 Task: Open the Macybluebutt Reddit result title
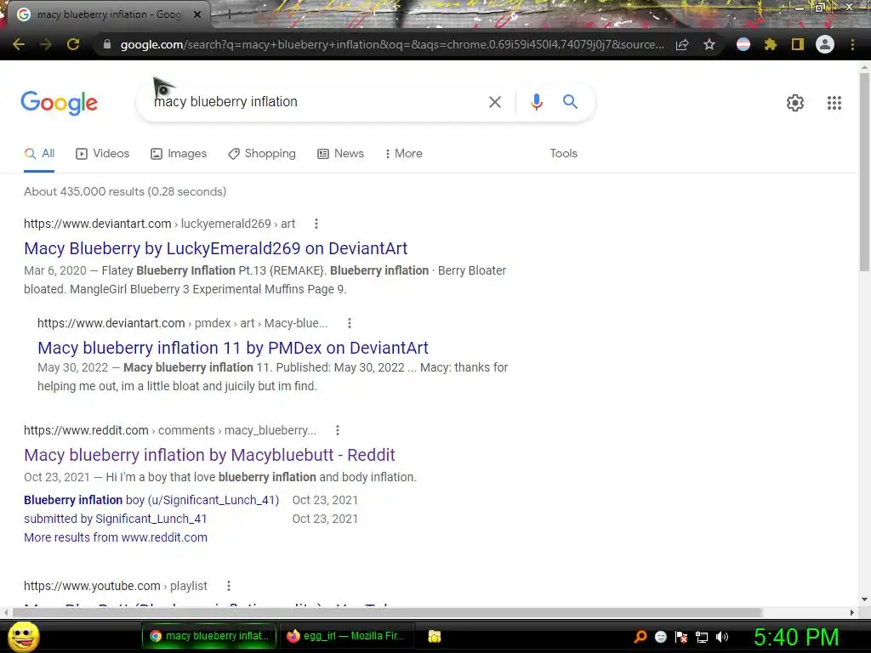209,456
